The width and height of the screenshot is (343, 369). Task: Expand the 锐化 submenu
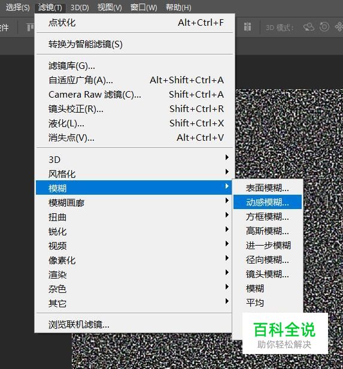(x=133, y=231)
